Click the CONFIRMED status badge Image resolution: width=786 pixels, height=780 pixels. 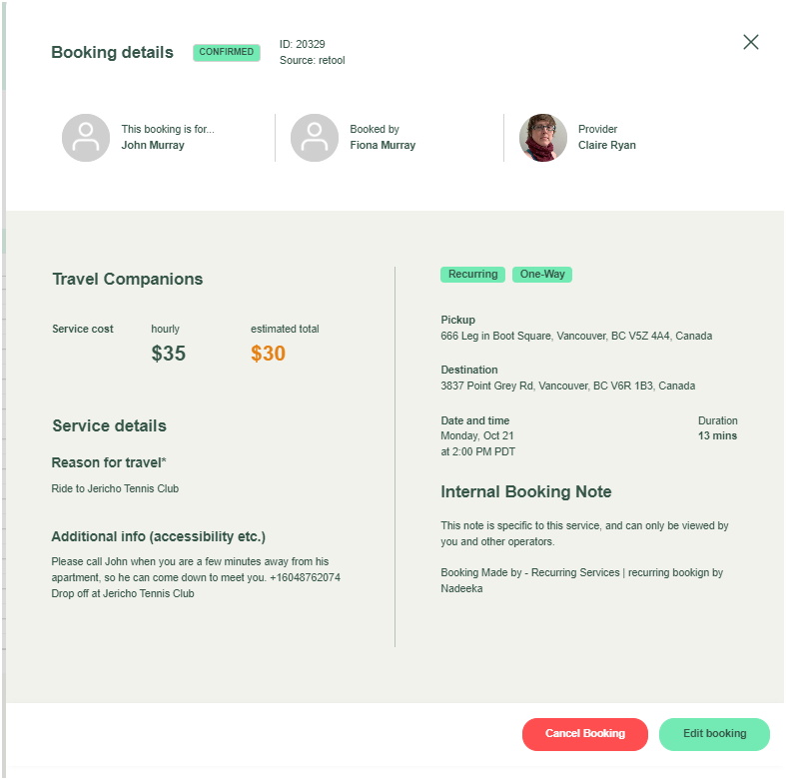(226, 52)
